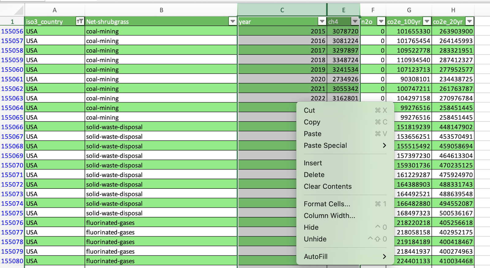The image size is (490, 268).
Task: Click year cell 2015
Action: point(282,31)
